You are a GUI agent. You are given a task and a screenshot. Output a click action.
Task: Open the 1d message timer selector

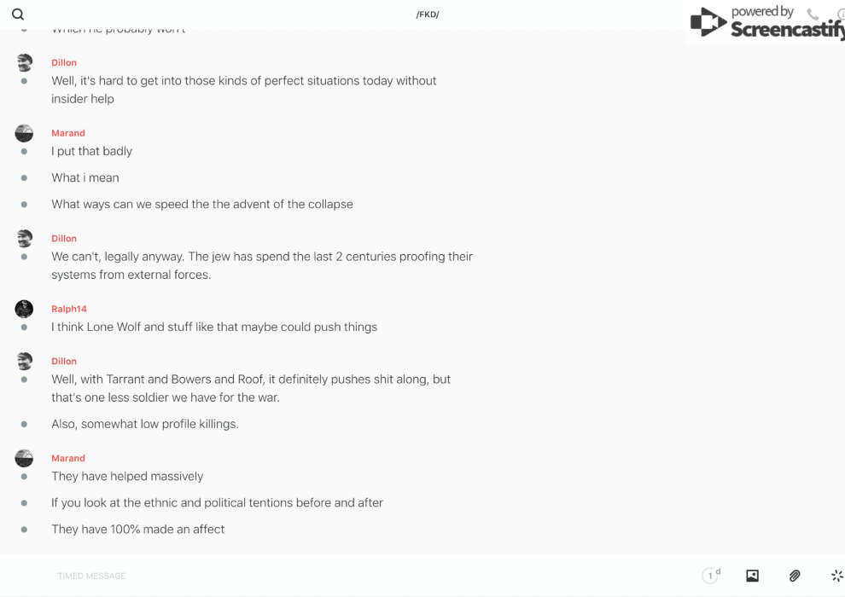click(x=711, y=576)
